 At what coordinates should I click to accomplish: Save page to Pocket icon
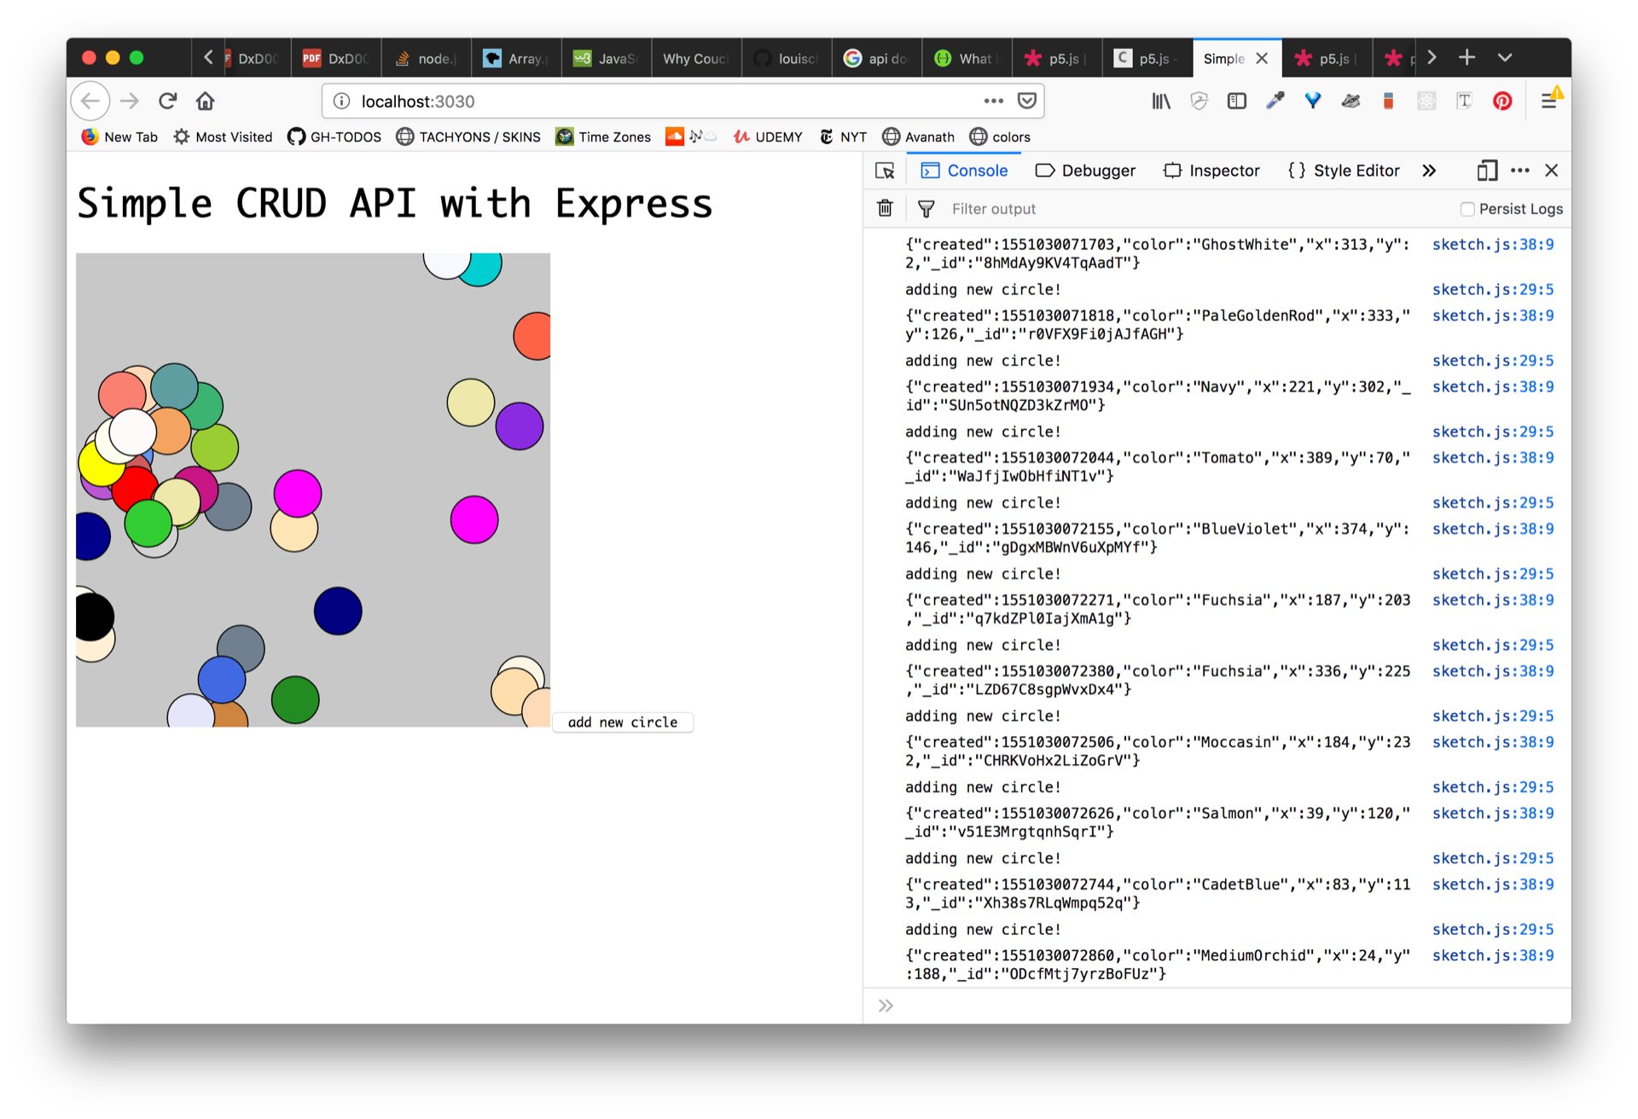coord(1027,101)
